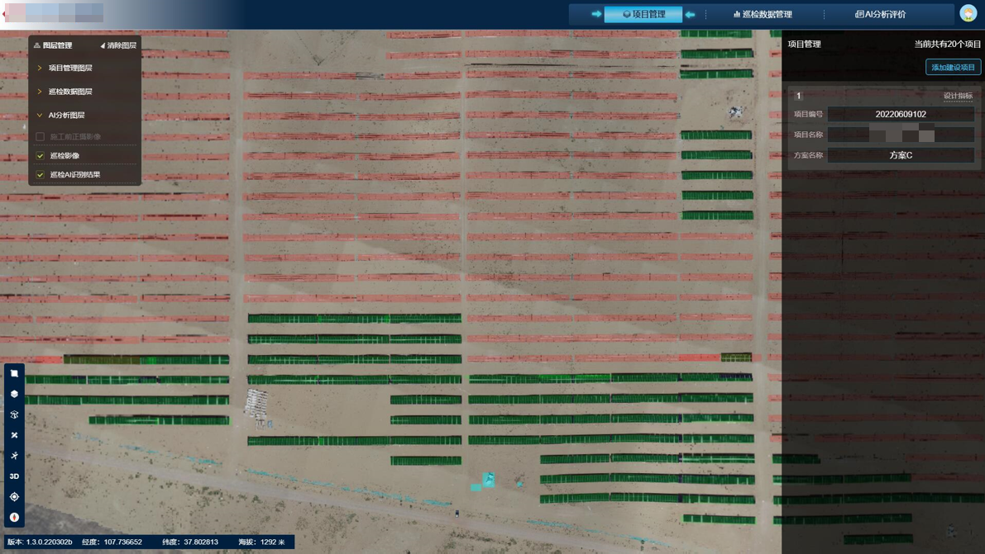The image size is (985, 554).
Task: Uncheck the 巡检AI识别结果 layer checkbox
Action: coord(41,174)
